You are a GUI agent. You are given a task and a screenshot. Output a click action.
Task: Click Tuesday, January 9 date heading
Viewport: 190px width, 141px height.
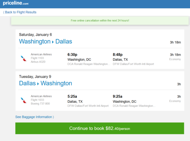coord(35,77)
